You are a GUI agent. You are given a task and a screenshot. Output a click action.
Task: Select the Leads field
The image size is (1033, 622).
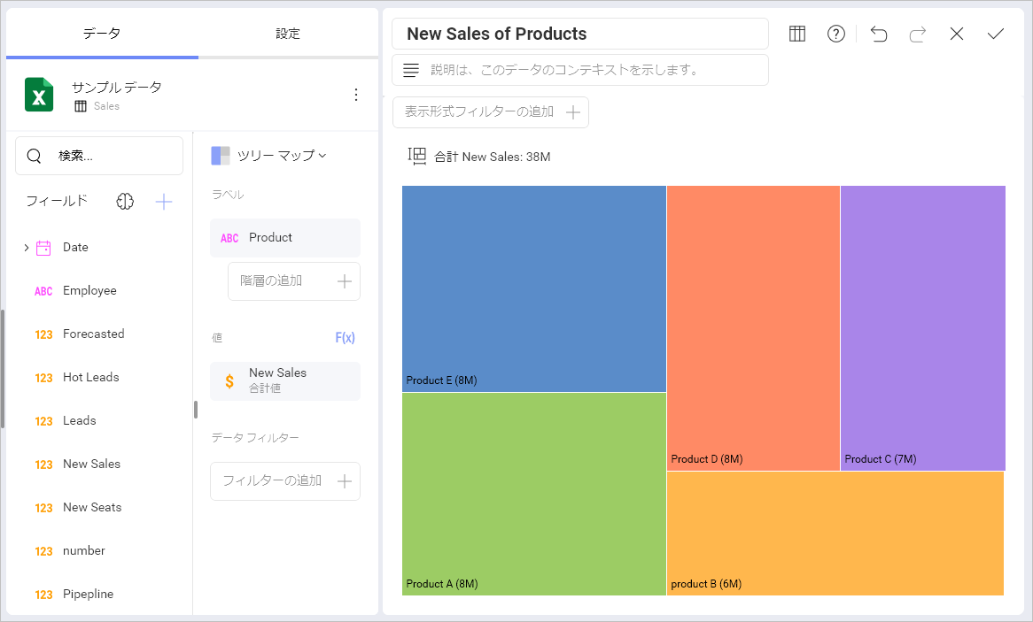pyautogui.click(x=79, y=421)
